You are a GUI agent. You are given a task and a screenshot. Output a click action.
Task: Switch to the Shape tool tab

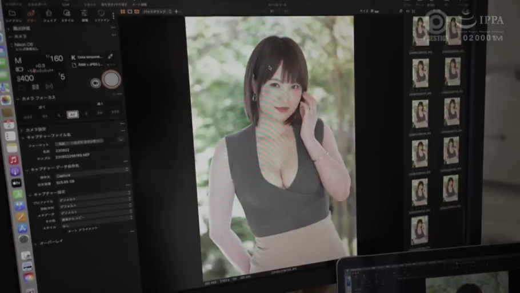pos(49,14)
